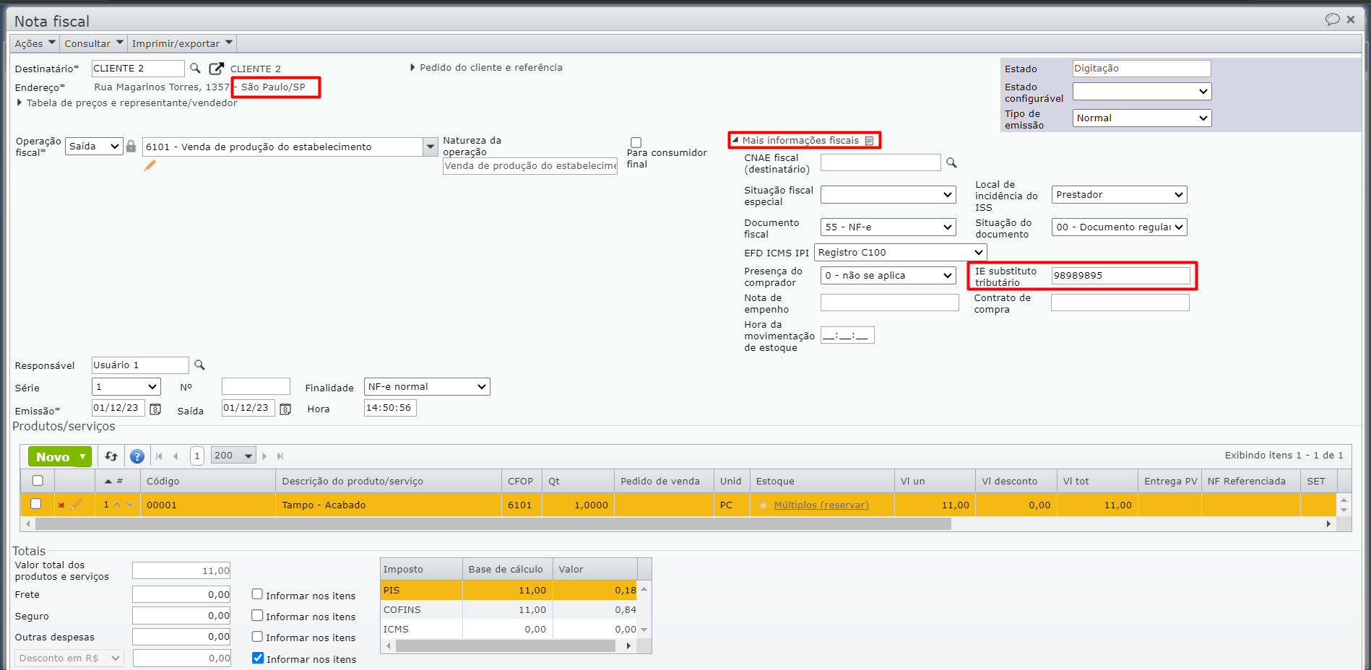Edit item row 00001 with pencil
1371x670 pixels.
[77, 505]
